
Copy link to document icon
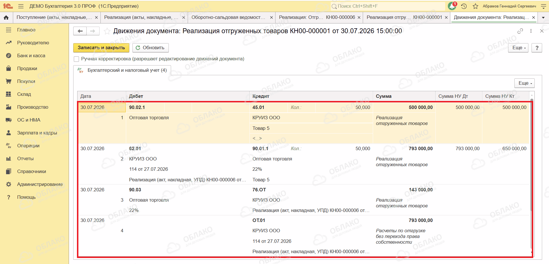pos(520,31)
